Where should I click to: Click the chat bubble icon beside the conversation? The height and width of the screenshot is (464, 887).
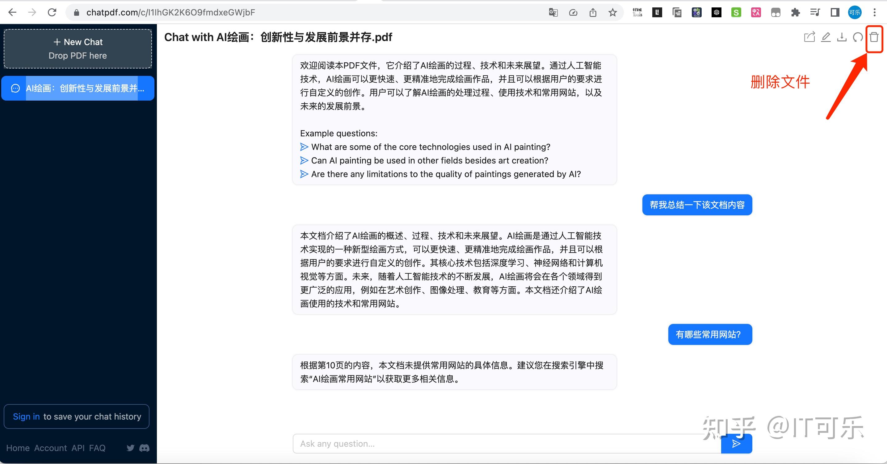(x=15, y=88)
